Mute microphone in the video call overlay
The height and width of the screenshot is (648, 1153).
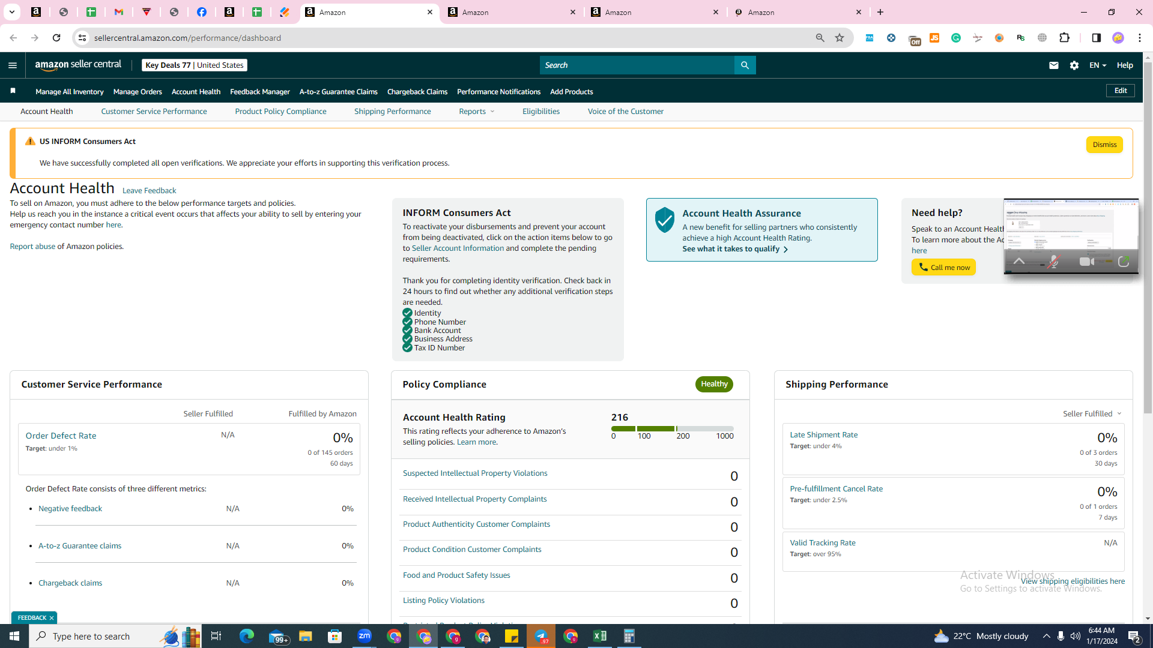pyautogui.click(x=1053, y=262)
